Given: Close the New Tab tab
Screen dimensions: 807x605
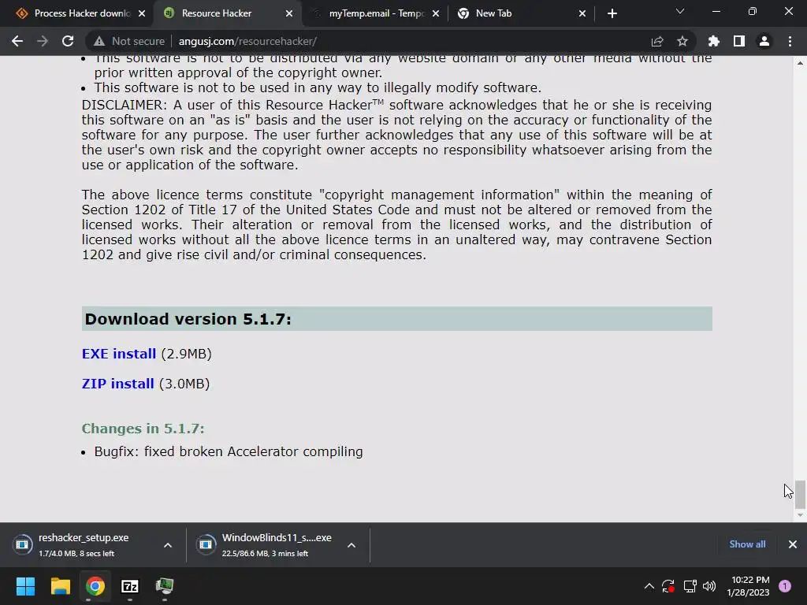Looking at the screenshot, I should pyautogui.click(x=582, y=13).
